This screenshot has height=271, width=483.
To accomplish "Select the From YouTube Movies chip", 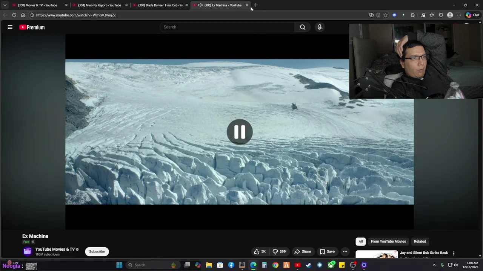I will click(388, 242).
